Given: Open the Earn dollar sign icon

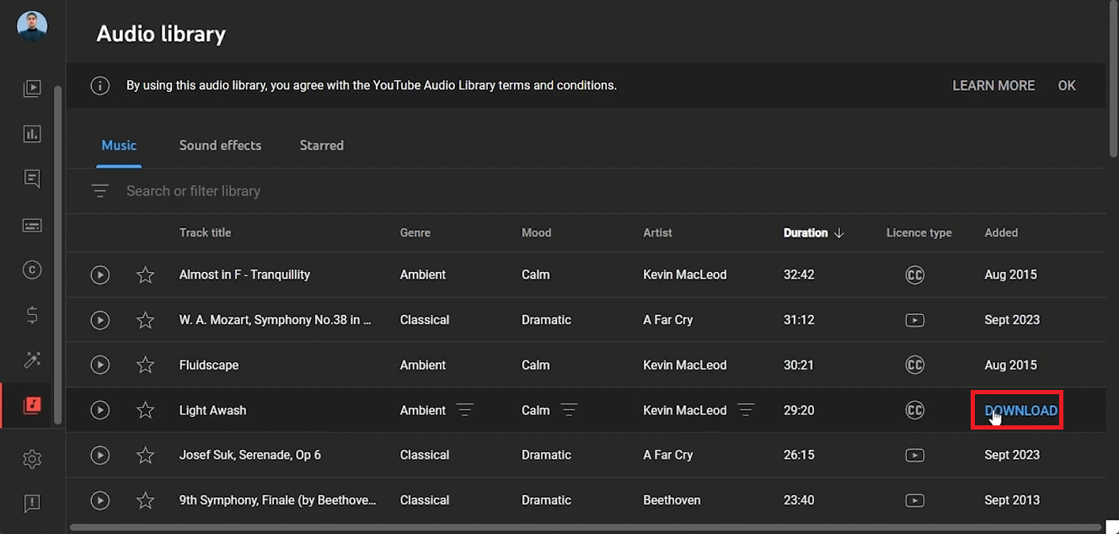Looking at the screenshot, I should click(32, 315).
